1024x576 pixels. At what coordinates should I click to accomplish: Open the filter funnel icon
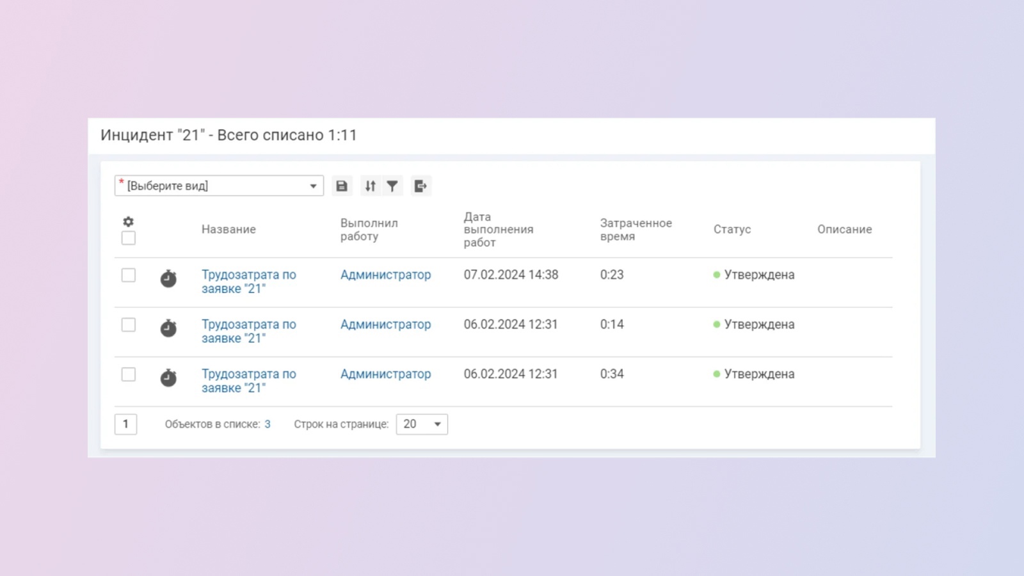392,186
